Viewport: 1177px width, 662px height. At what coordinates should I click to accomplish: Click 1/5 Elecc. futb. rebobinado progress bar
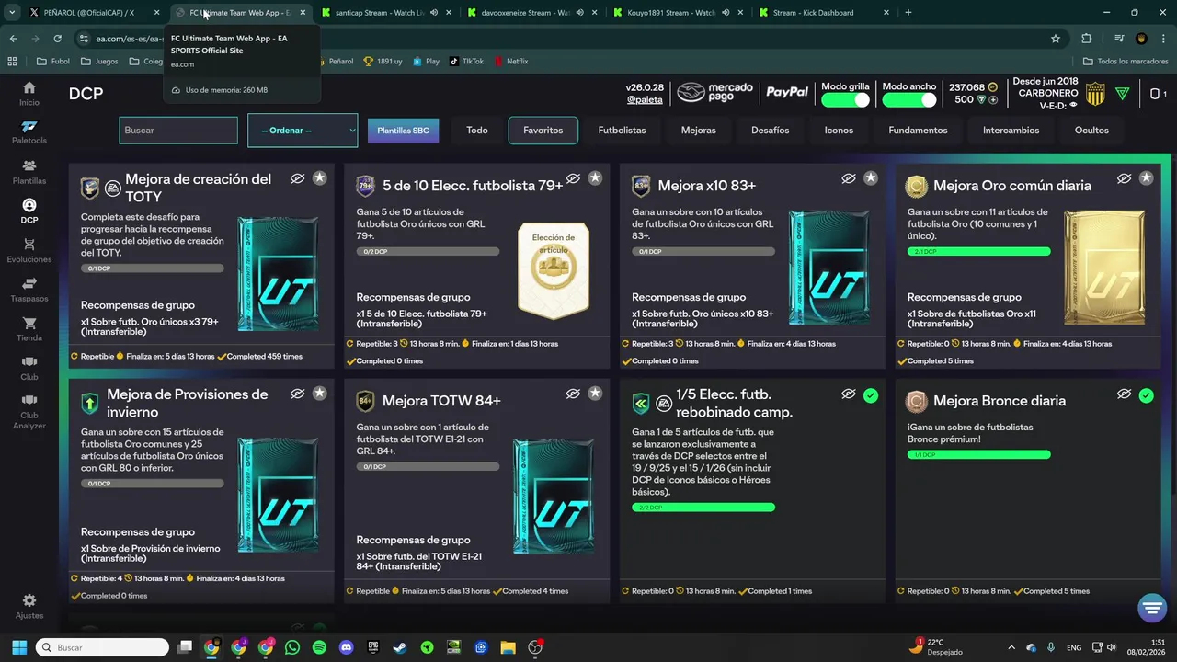click(x=703, y=508)
